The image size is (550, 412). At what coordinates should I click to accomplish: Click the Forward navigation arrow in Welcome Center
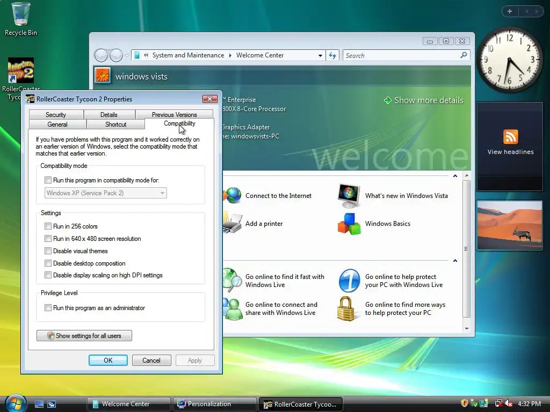(116, 55)
